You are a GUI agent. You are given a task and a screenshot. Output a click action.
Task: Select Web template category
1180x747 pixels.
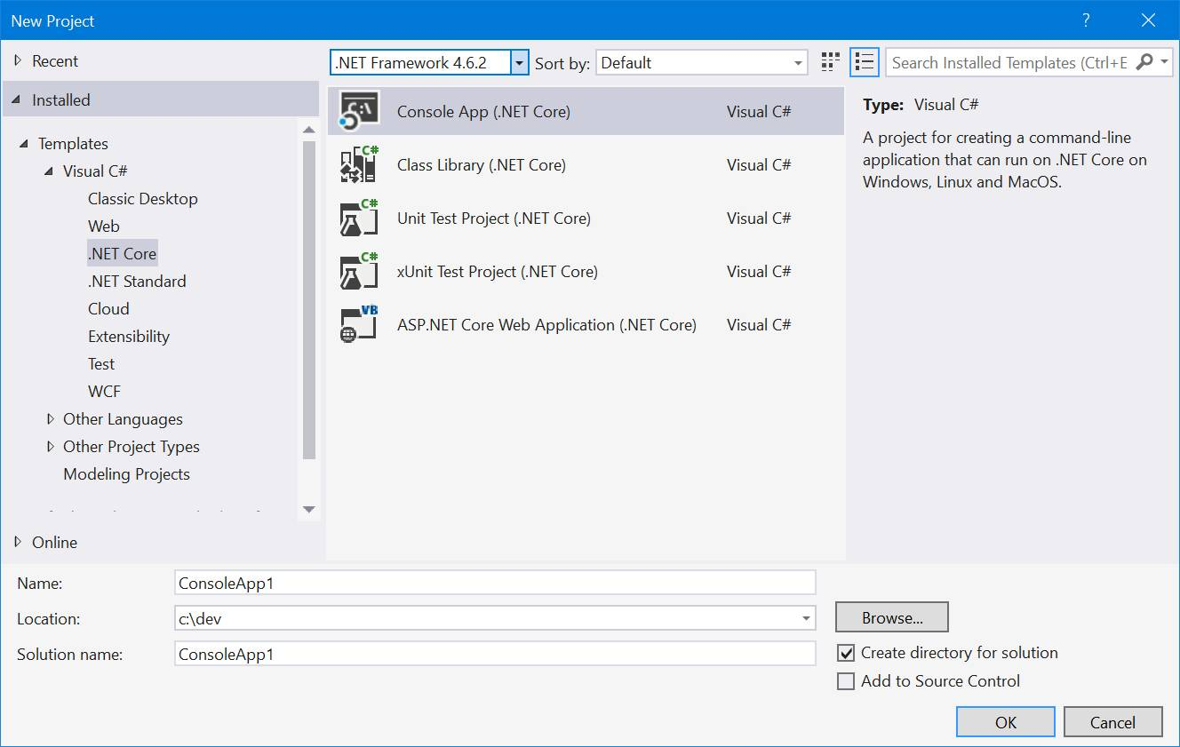coord(104,226)
